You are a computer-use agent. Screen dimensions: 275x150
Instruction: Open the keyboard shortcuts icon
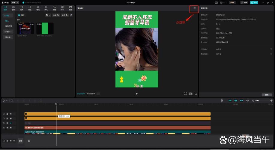click(x=217, y=3)
